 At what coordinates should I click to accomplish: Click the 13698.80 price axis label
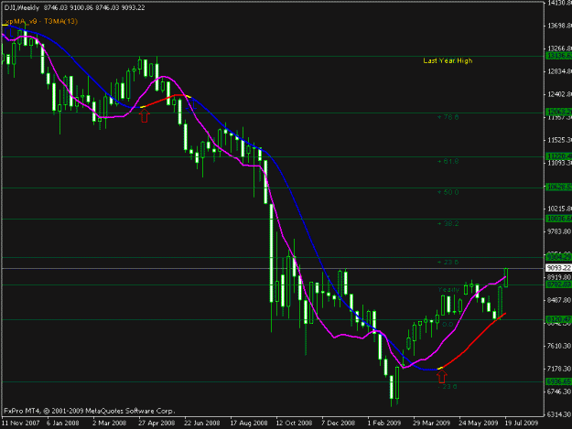tap(559, 26)
